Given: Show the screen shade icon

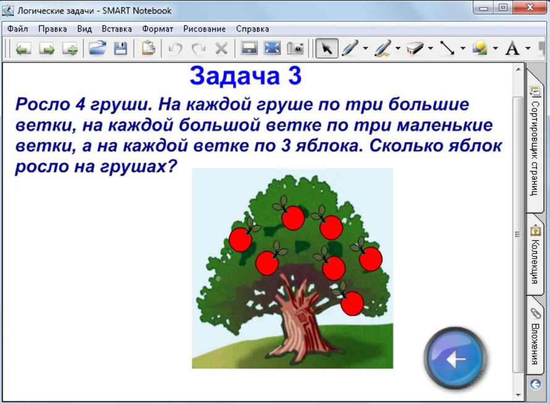Looking at the screenshot, I should pyautogui.click(x=249, y=48).
